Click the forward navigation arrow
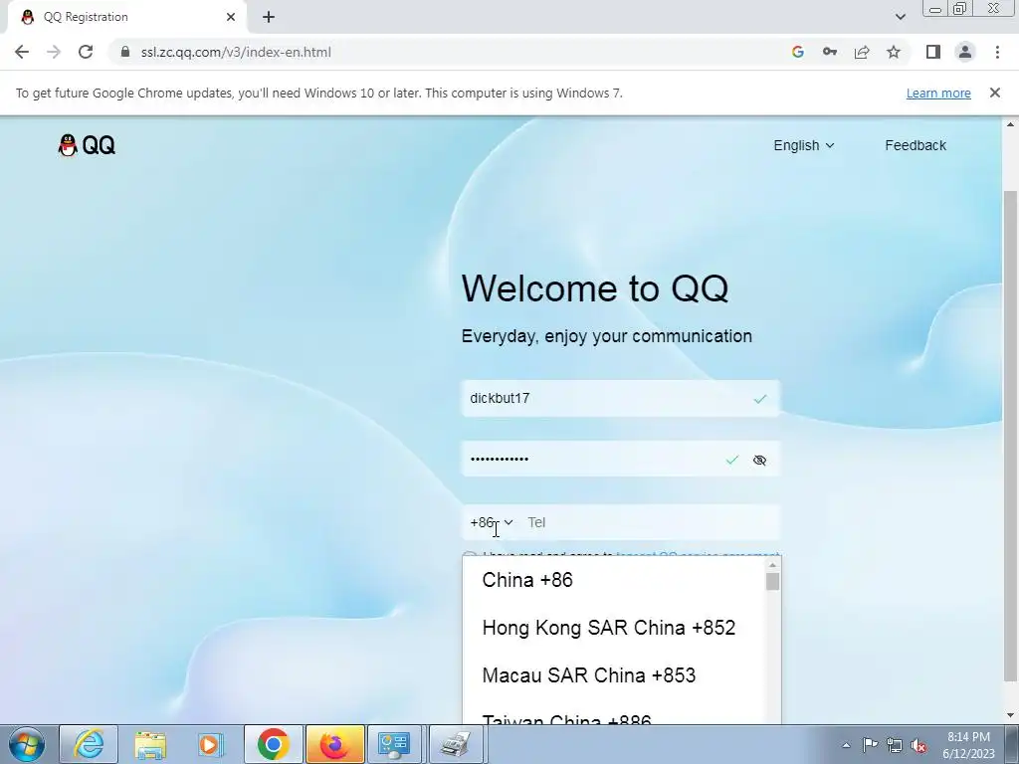Screen dimensions: 1019x764 (x=54, y=52)
